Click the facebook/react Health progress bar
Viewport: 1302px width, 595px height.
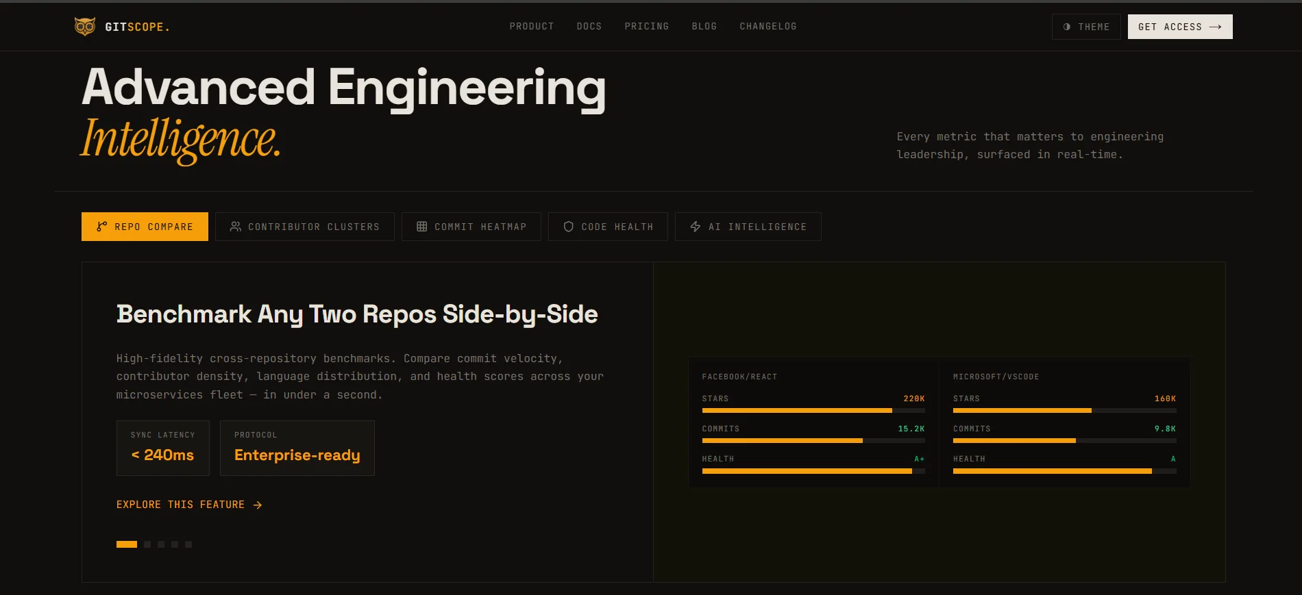813,471
